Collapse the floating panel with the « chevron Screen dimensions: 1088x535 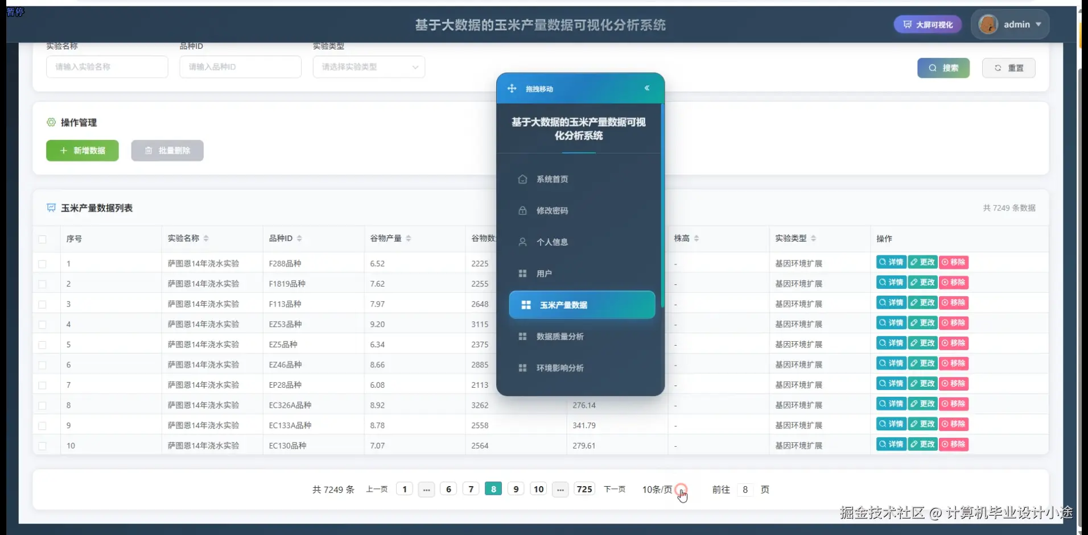click(x=648, y=88)
